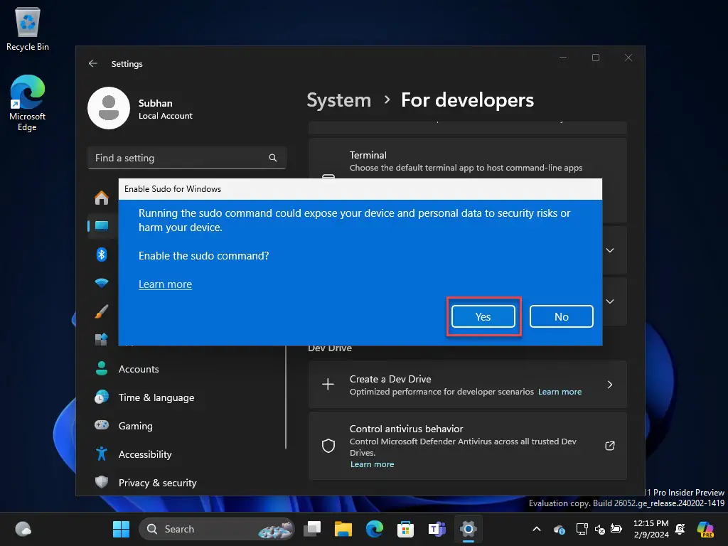Image resolution: width=728 pixels, height=546 pixels.
Task: Open Home icon in Settings sidebar
Action: tap(101, 198)
